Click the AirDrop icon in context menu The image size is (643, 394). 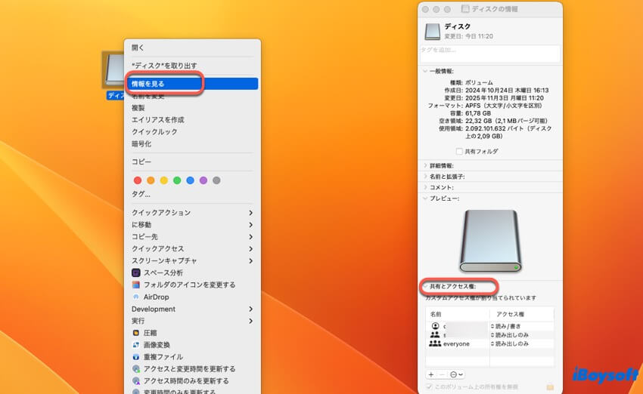coord(136,297)
